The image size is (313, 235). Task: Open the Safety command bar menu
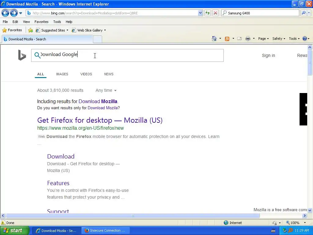click(279, 39)
